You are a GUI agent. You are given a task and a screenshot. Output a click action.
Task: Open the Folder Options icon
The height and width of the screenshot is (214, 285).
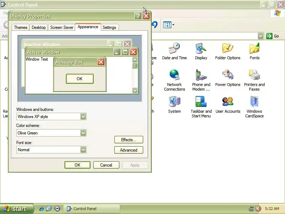click(x=228, y=51)
